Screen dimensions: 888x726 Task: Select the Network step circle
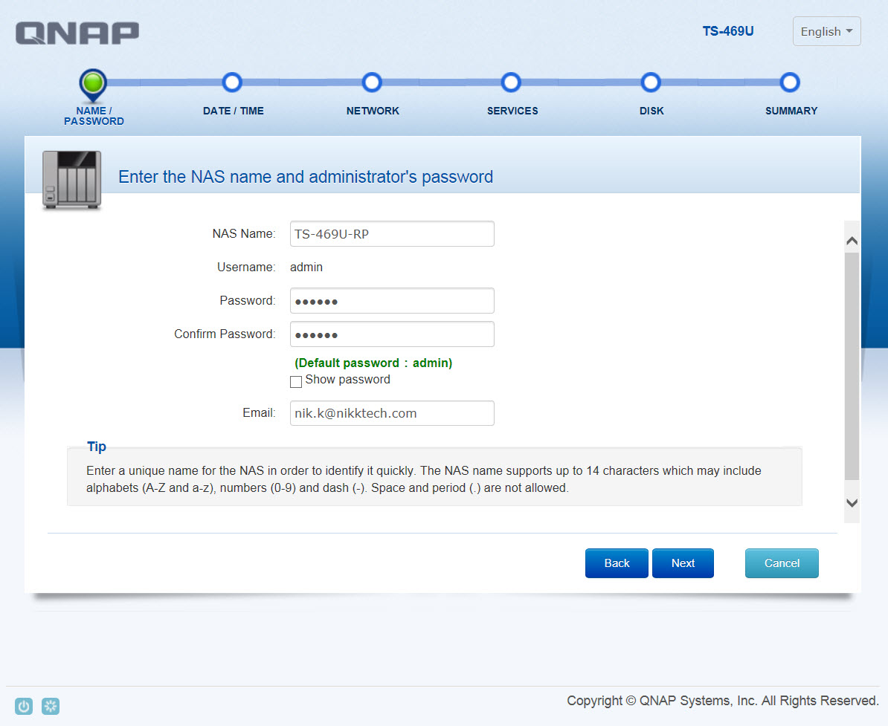[x=372, y=82]
